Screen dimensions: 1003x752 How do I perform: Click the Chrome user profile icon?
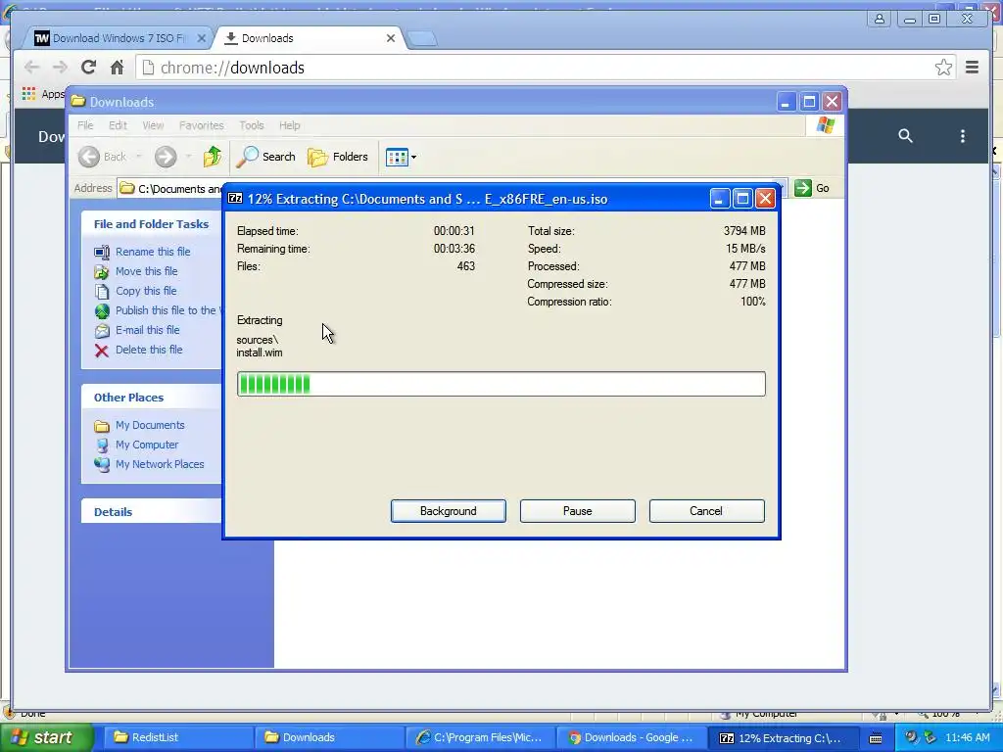click(x=880, y=19)
